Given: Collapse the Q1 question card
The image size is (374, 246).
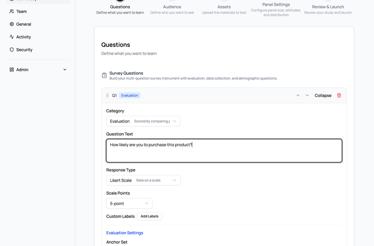Looking at the screenshot, I should click(x=323, y=95).
